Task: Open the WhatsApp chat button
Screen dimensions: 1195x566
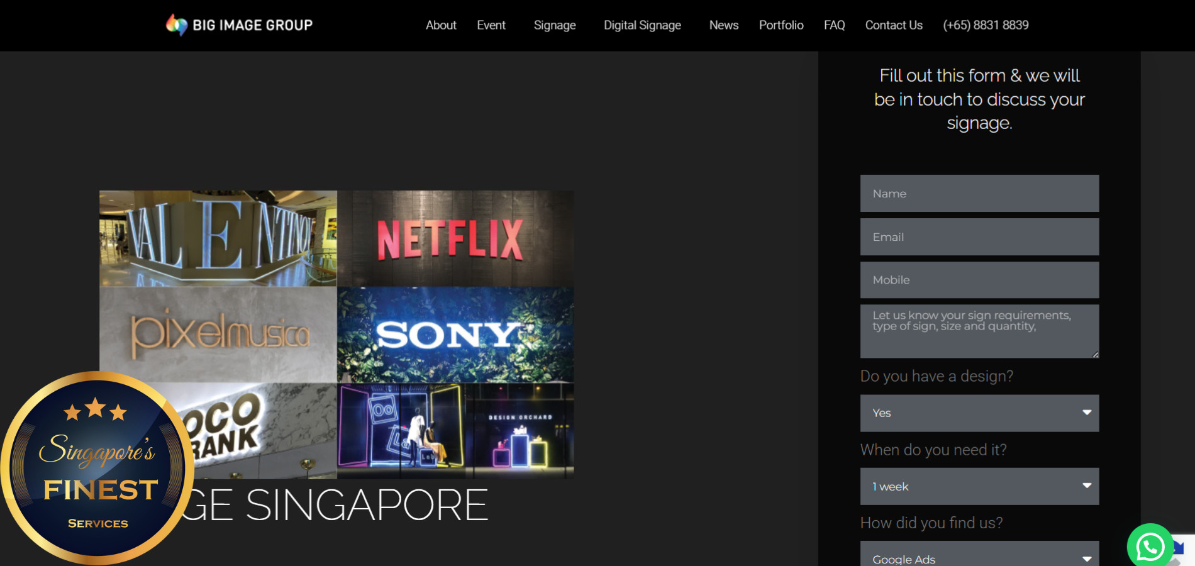Action: click(x=1150, y=547)
